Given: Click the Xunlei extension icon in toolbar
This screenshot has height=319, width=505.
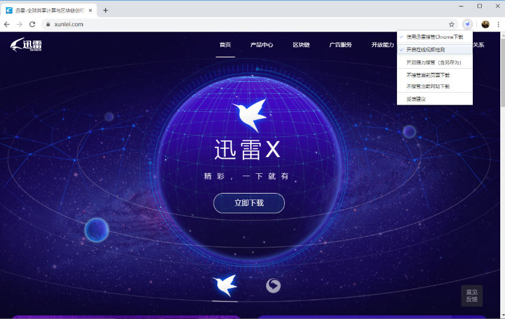Looking at the screenshot, I should pyautogui.click(x=468, y=24).
